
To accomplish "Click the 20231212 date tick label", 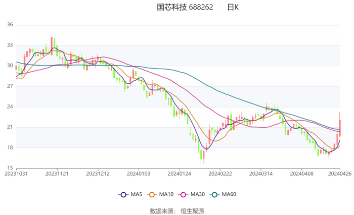I will tap(98, 173).
